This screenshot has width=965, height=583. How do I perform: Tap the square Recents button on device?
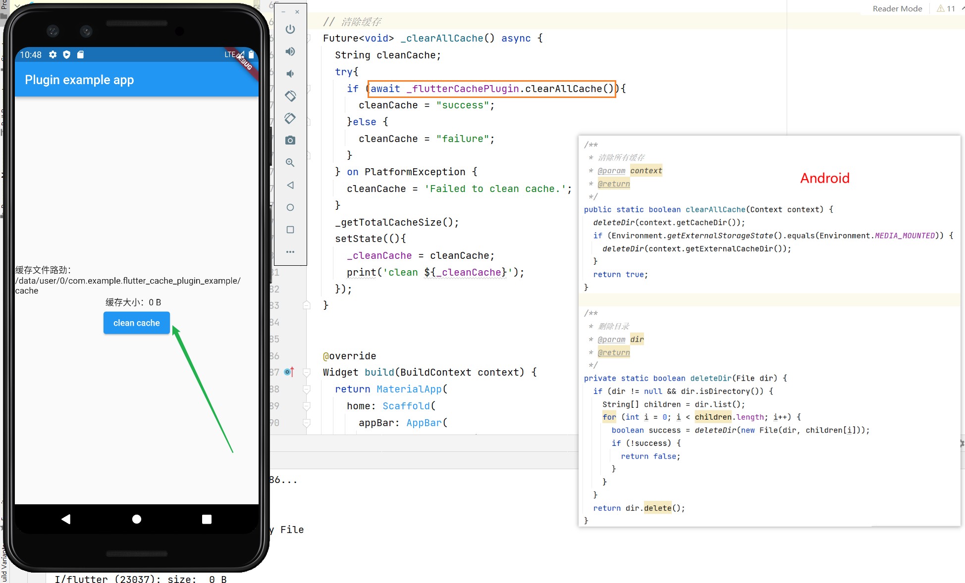pos(207,519)
